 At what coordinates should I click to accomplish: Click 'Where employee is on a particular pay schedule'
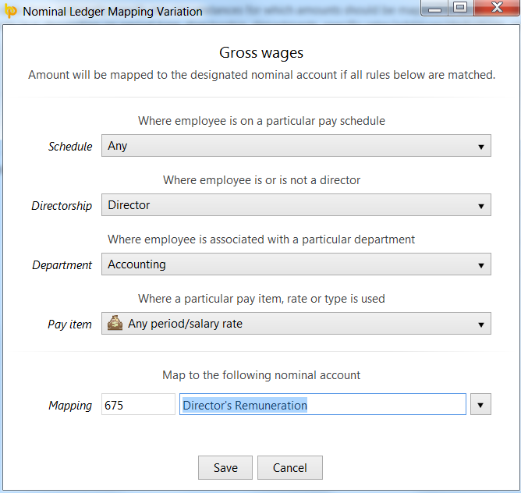point(261,121)
